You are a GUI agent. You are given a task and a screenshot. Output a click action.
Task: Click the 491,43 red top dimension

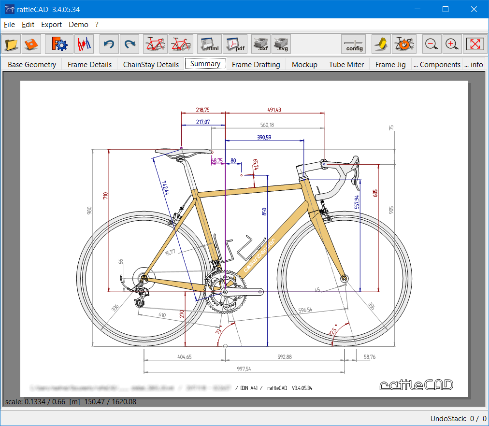click(274, 110)
